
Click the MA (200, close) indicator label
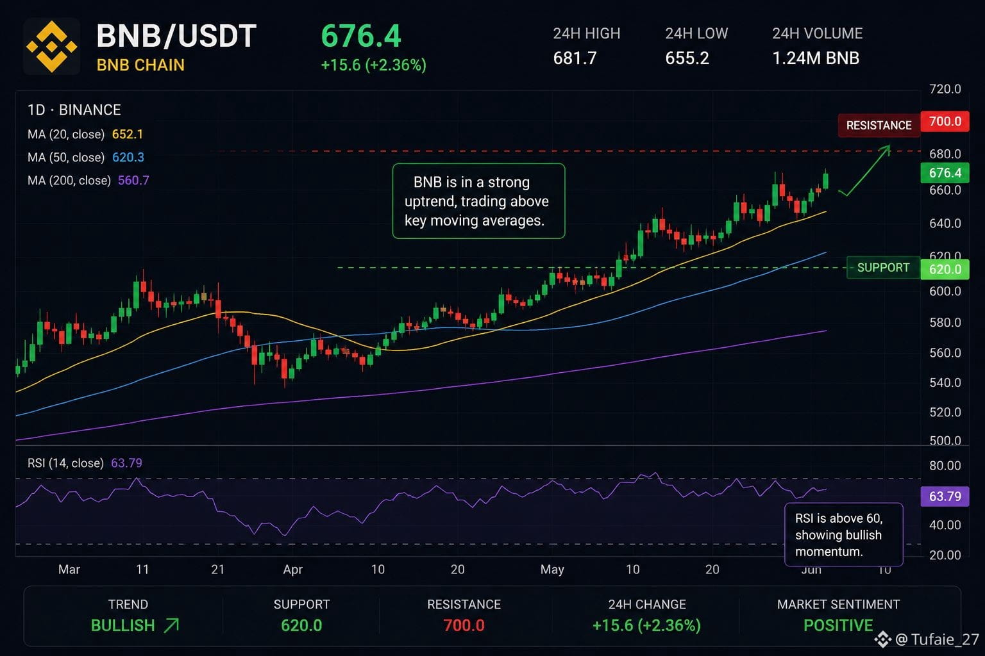point(69,181)
